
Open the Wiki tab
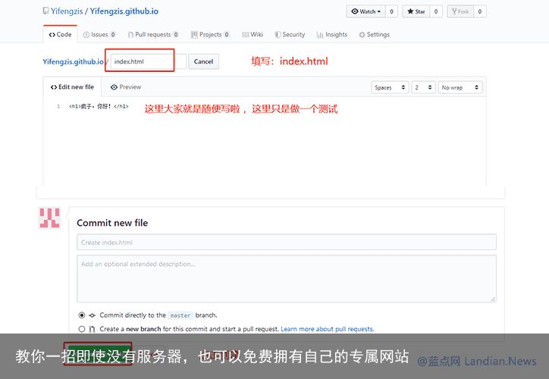253,34
